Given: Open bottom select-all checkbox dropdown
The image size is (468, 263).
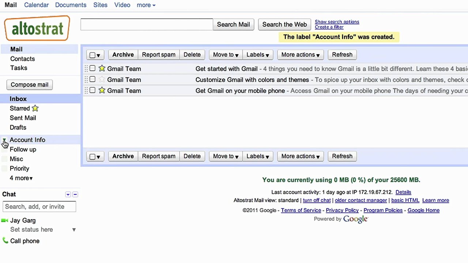Looking at the screenshot, I should [95, 156].
